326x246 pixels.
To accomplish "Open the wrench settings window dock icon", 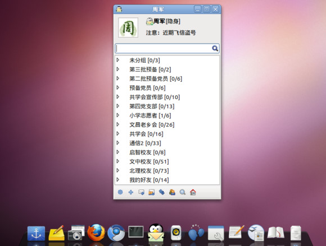I will pos(216,233).
